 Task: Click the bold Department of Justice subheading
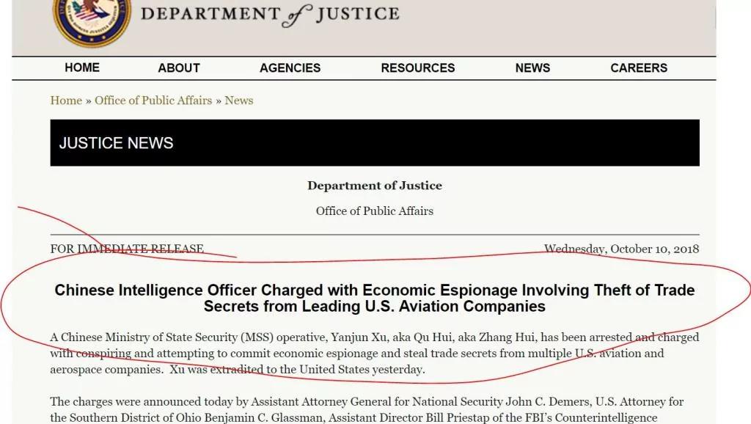click(x=375, y=186)
